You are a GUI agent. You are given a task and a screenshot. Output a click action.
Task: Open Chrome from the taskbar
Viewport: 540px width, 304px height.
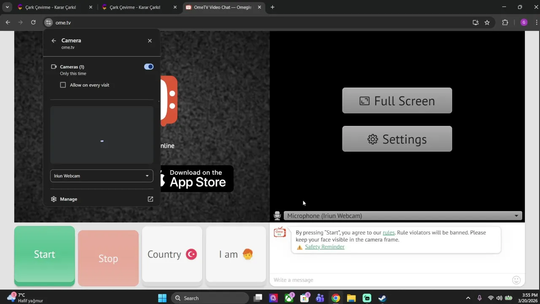tap(336, 298)
